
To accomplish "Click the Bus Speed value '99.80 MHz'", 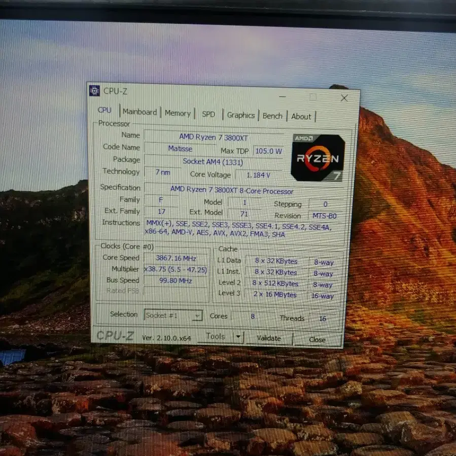I will [x=176, y=280].
